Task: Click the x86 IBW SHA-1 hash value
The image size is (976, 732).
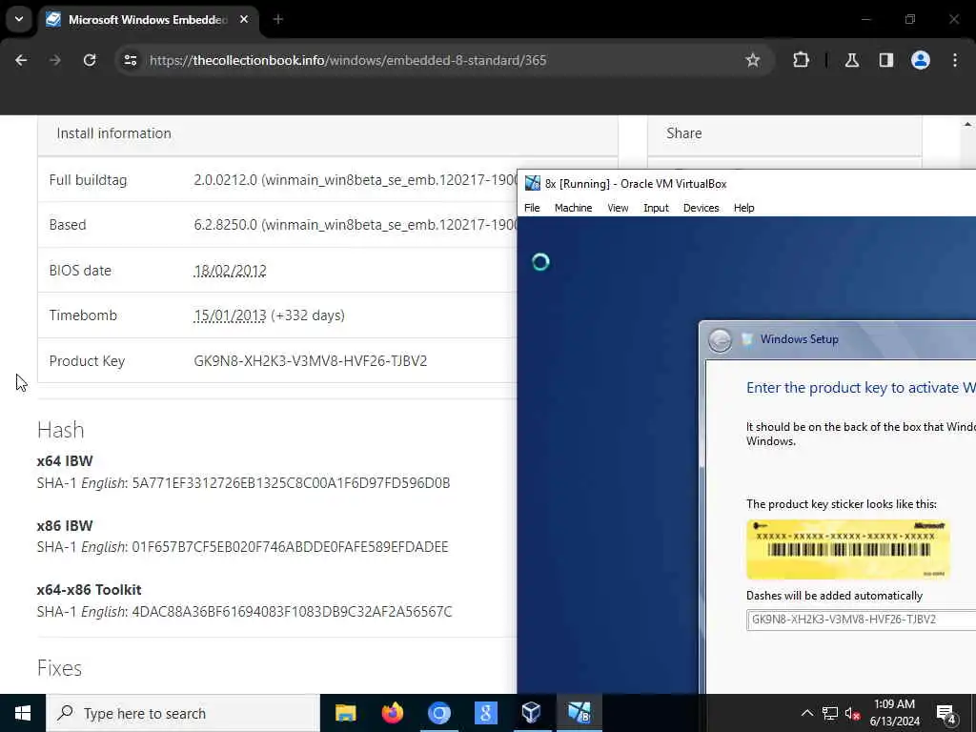Action: click(290, 547)
